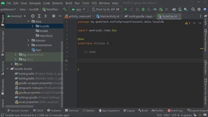Open the editor tabs more options menu
Screen dimensions: 208x117
coord(201,16)
